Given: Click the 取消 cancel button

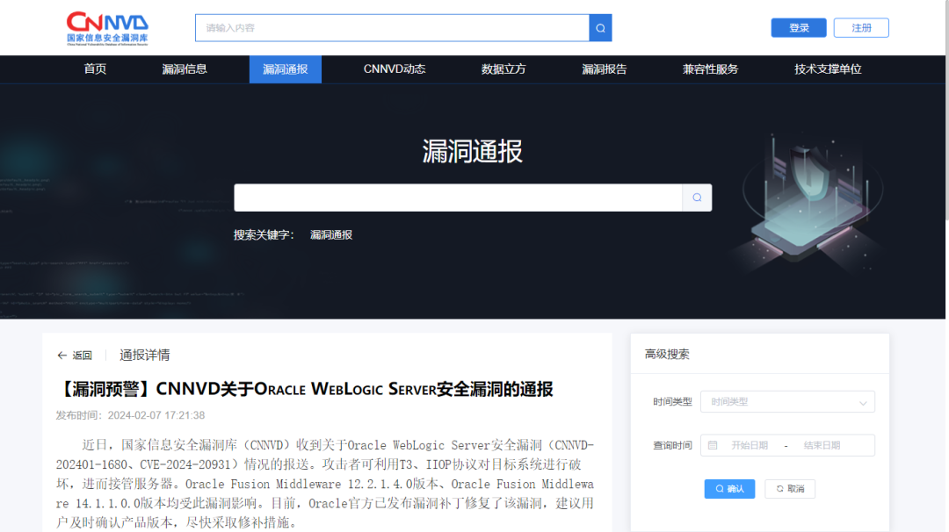Looking at the screenshot, I should tap(790, 489).
